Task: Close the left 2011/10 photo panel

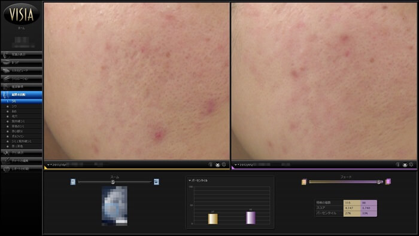Action: 217,165
